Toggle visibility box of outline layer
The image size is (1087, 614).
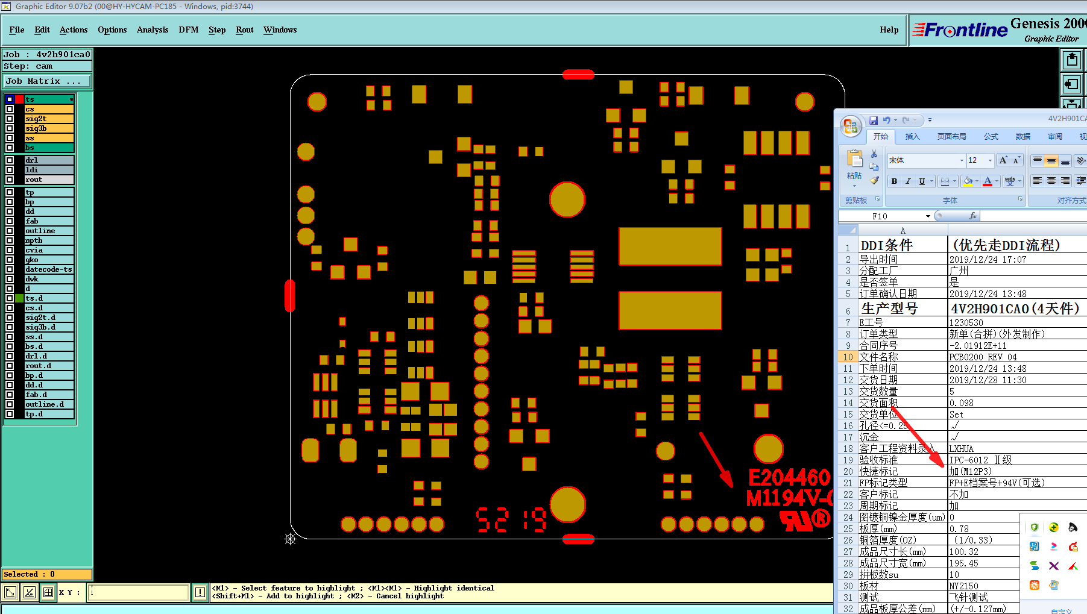(x=10, y=231)
